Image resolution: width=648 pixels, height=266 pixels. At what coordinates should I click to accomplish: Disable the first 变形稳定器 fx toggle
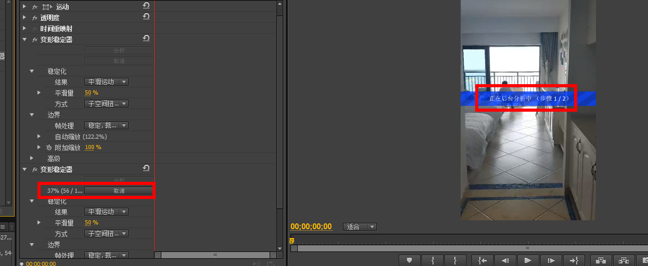tap(35, 39)
